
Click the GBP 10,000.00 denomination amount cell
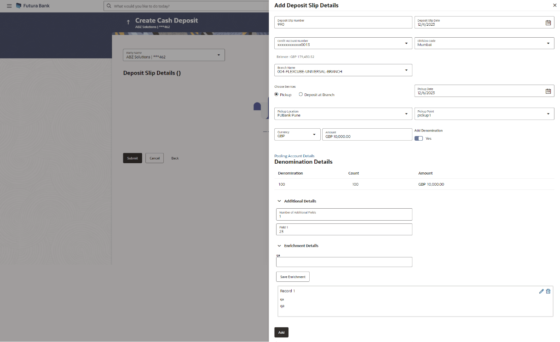click(x=431, y=184)
